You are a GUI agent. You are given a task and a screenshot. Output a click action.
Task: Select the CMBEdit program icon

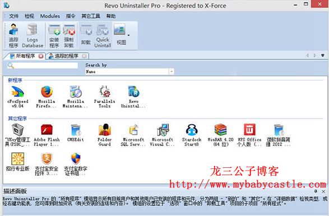76,133
